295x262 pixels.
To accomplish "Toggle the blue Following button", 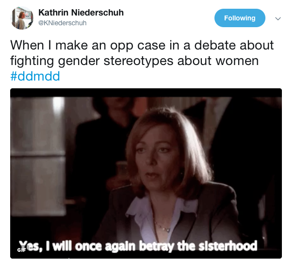I will pyautogui.click(x=240, y=18).
